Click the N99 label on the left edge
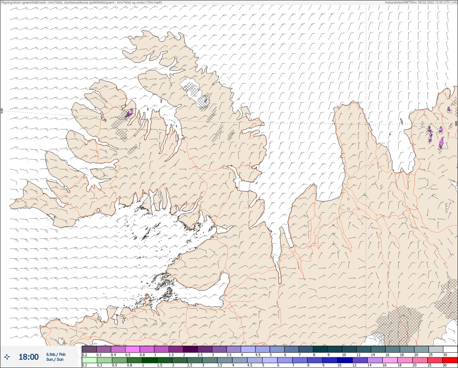The height and width of the screenshot is (368, 458). point(2,111)
